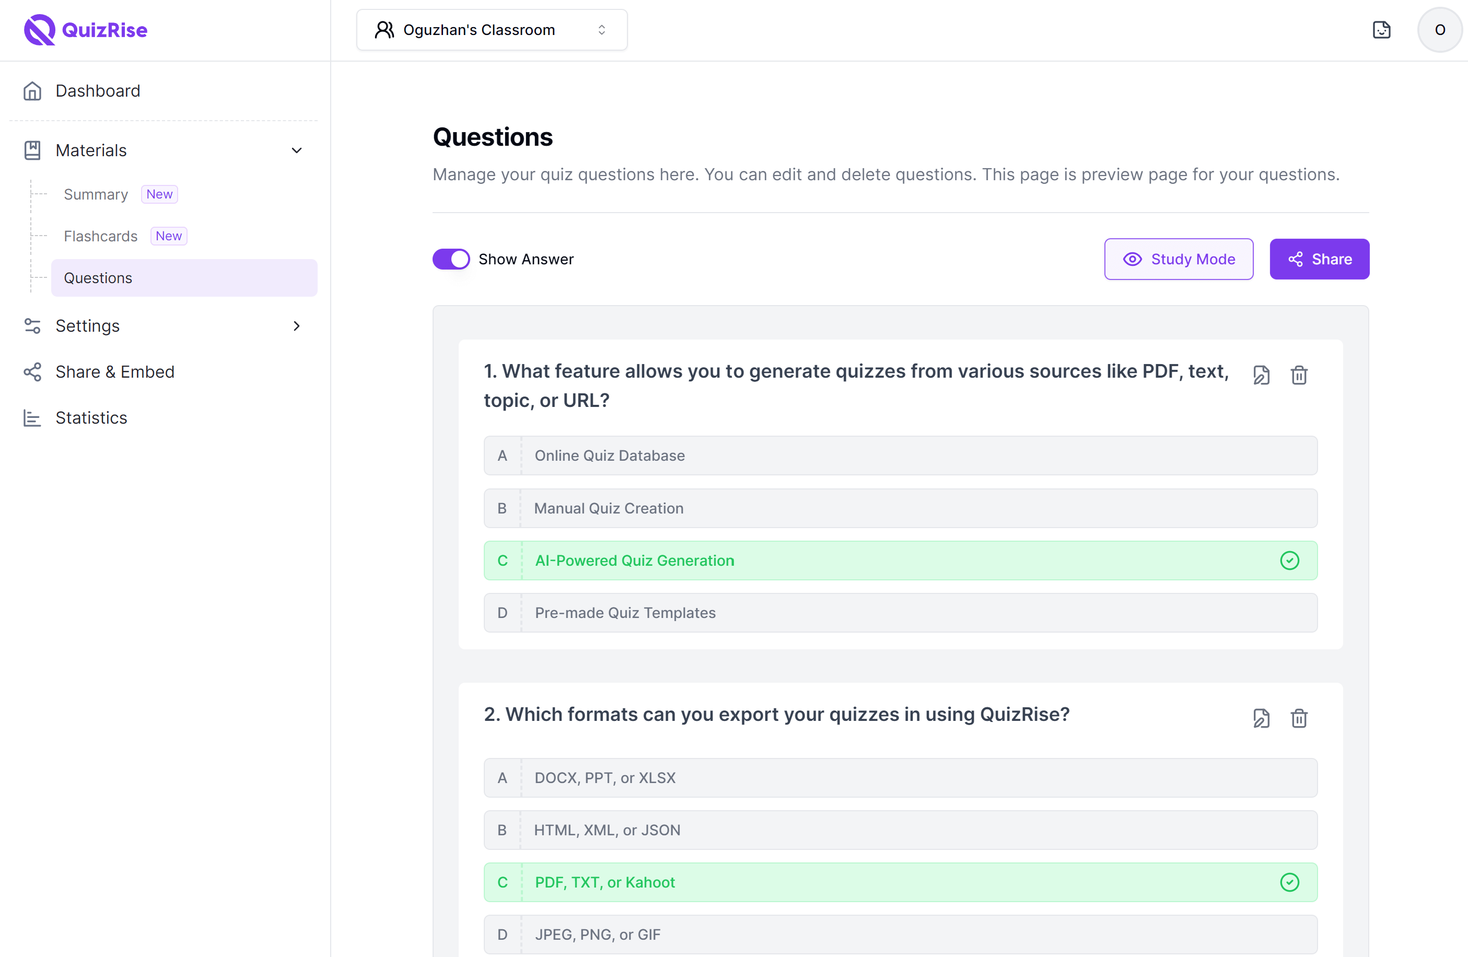Switch to the Flashcards page
The image size is (1468, 957).
[100, 236]
